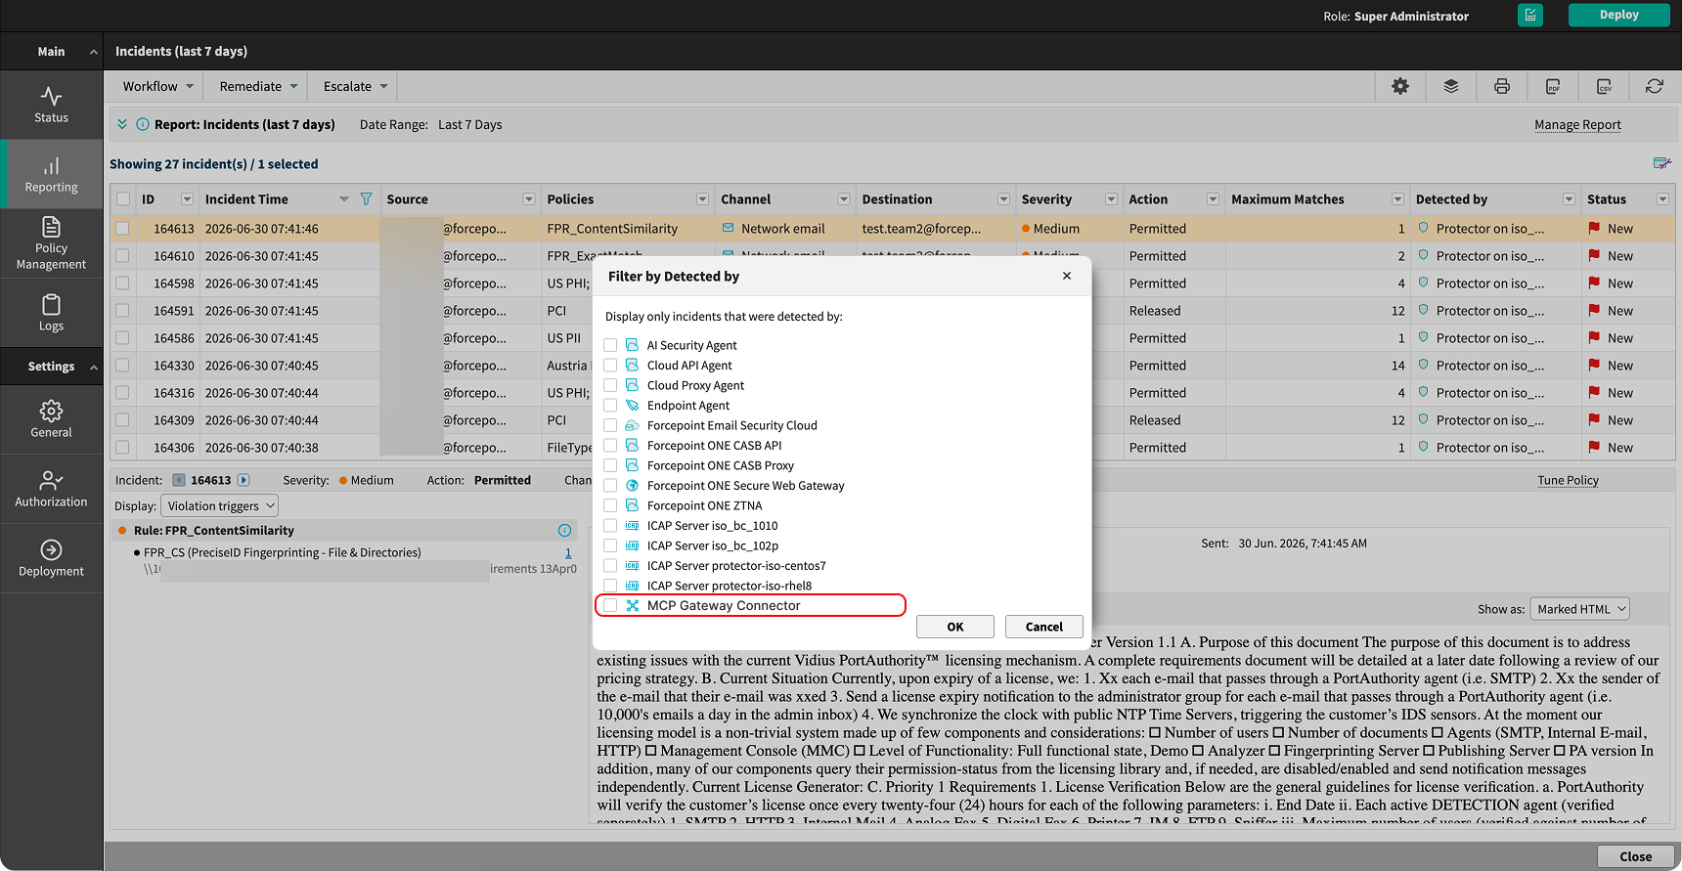Close the filter dialog with X
The height and width of the screenshot is (871, 1682).
coord(1067,276)
